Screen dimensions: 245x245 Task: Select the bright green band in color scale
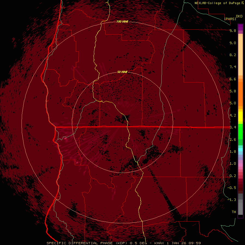[240, 131]
